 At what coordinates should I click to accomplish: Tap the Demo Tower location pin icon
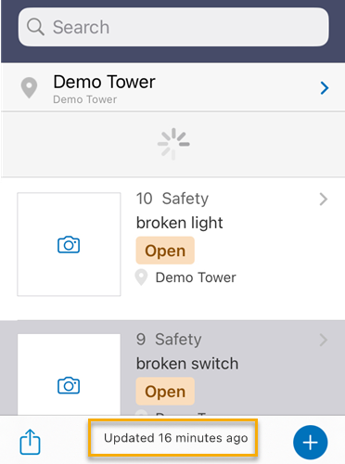coord(29,88)
